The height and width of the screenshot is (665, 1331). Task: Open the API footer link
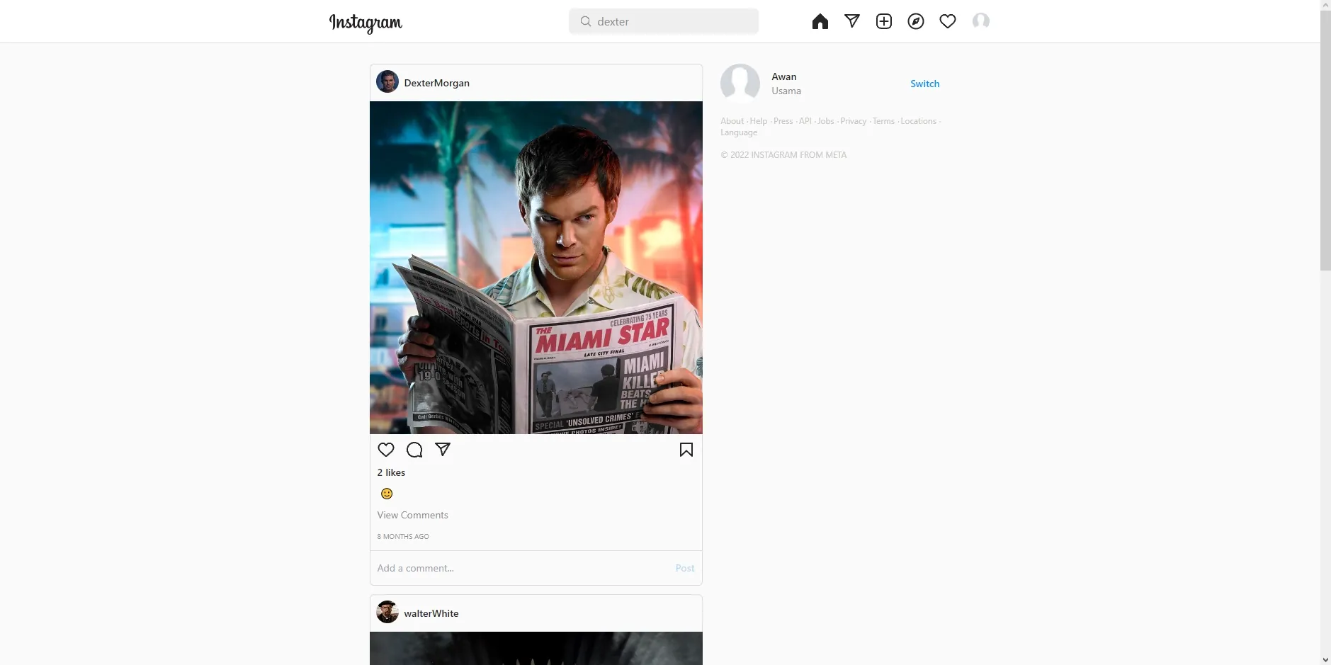coord(805,121)
